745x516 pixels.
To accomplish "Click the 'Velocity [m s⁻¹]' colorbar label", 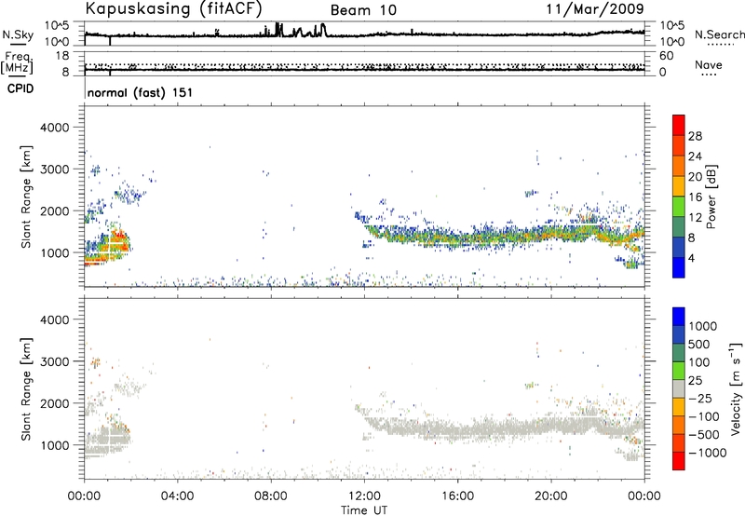I will (737, 388).
